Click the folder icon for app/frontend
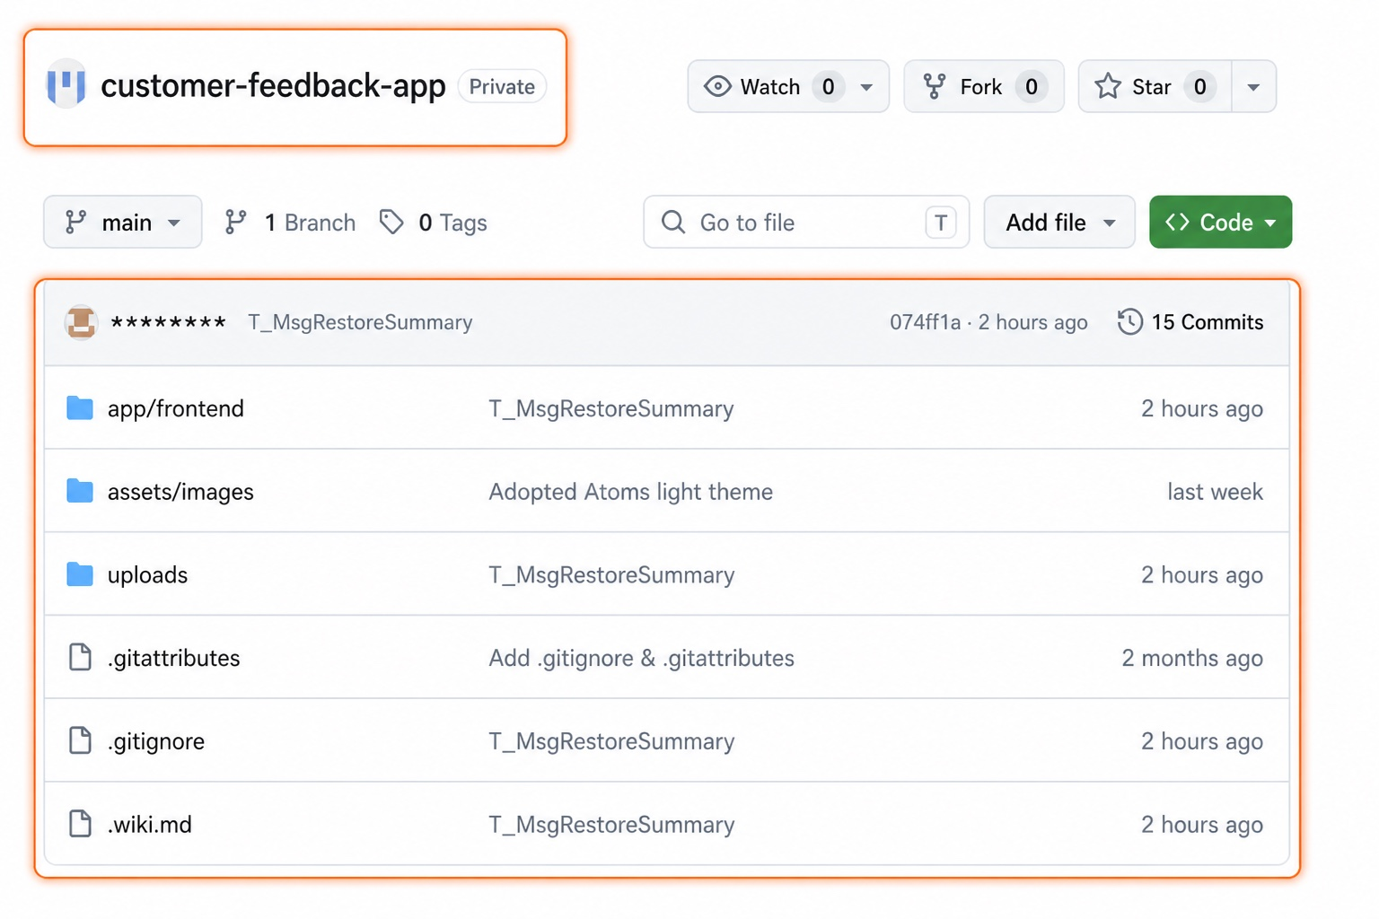Image resolution: width=1379 pixels, height=919 pixels. pos(80,408)
